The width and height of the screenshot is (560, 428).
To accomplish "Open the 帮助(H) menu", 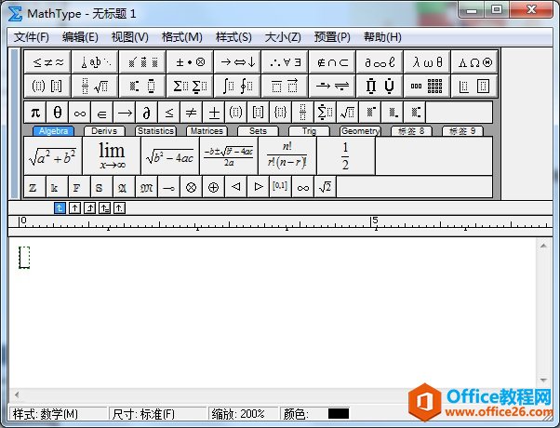I will (x=382, y=37).
